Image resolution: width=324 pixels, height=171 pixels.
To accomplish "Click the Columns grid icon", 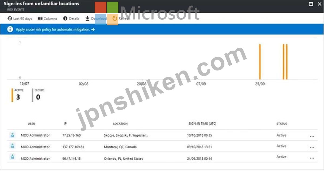I will coord(40,19).
